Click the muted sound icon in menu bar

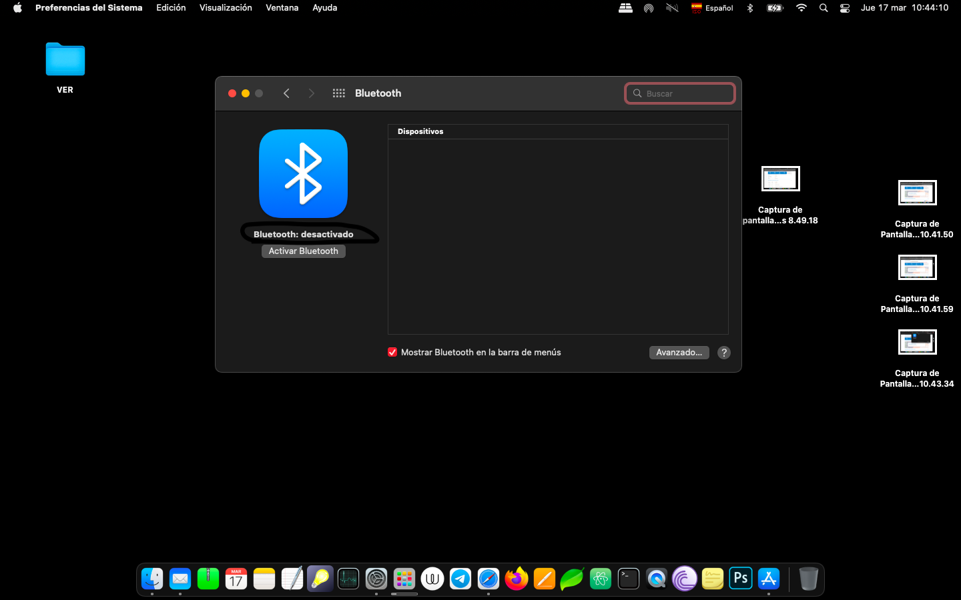coord(672,8)
